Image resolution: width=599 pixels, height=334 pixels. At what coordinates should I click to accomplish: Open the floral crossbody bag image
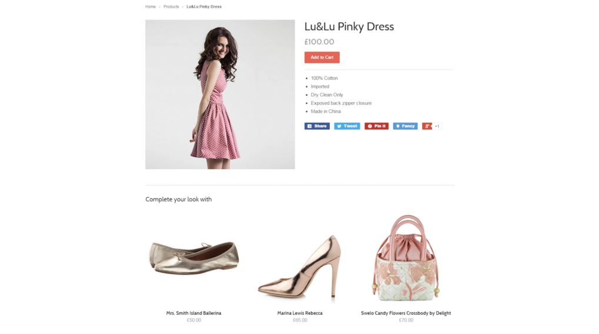click(406, 258)
